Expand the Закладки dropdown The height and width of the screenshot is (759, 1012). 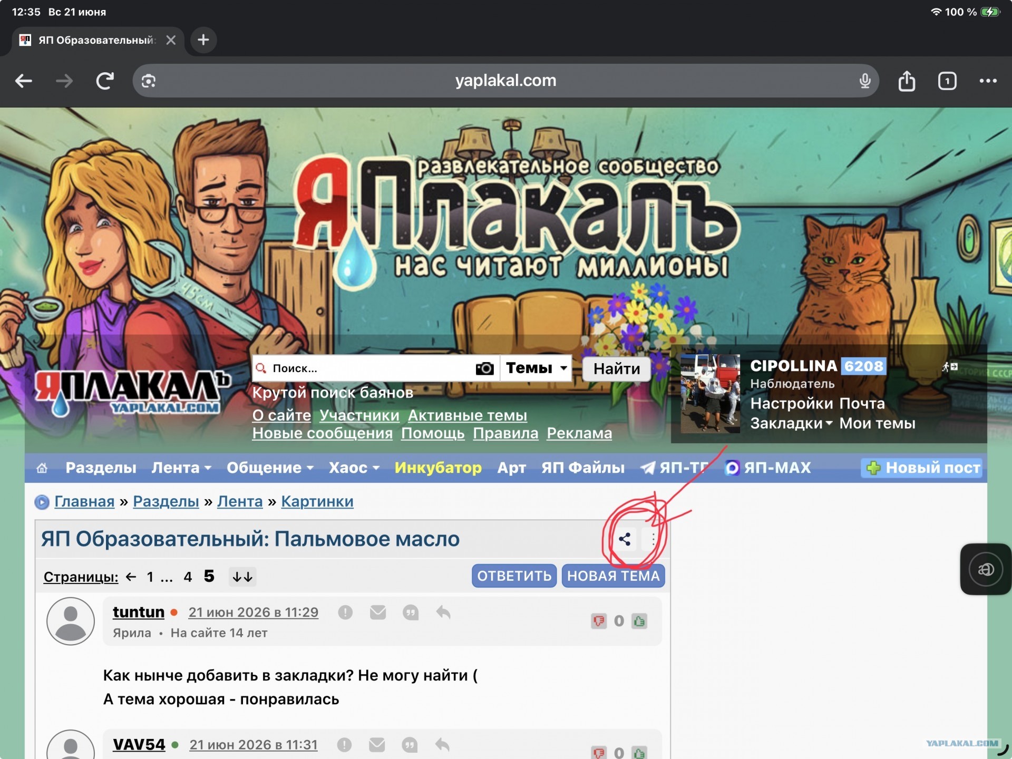(x=791, y=423)
